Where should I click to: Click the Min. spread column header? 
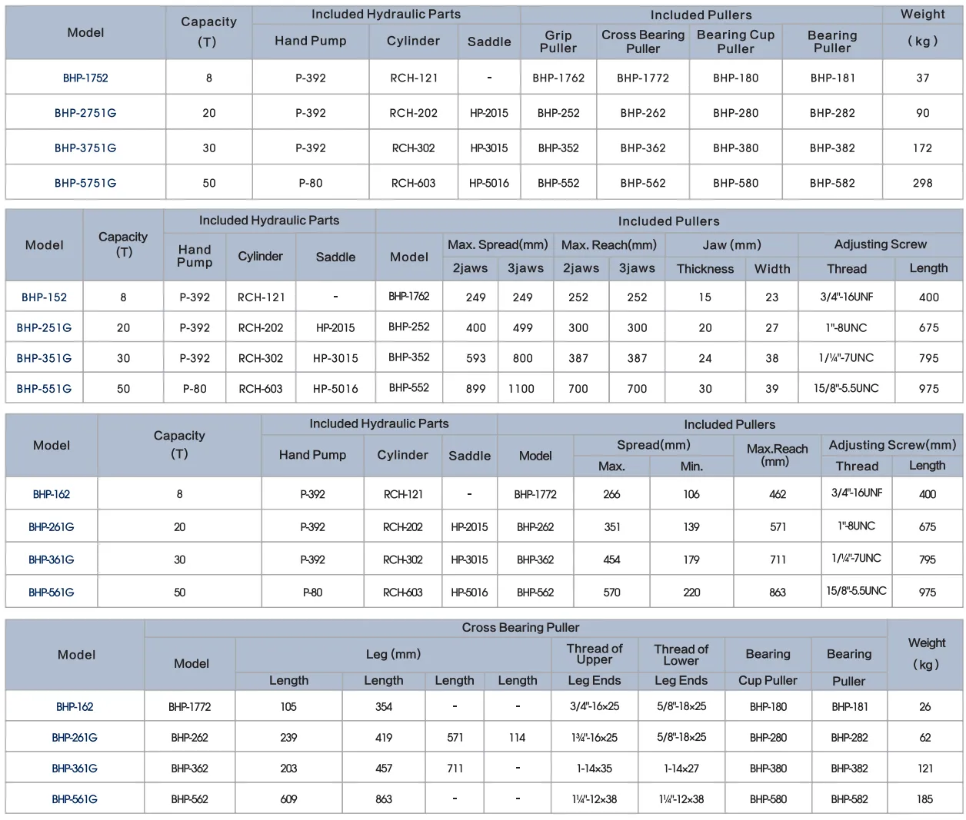click(x=691, y=466)
